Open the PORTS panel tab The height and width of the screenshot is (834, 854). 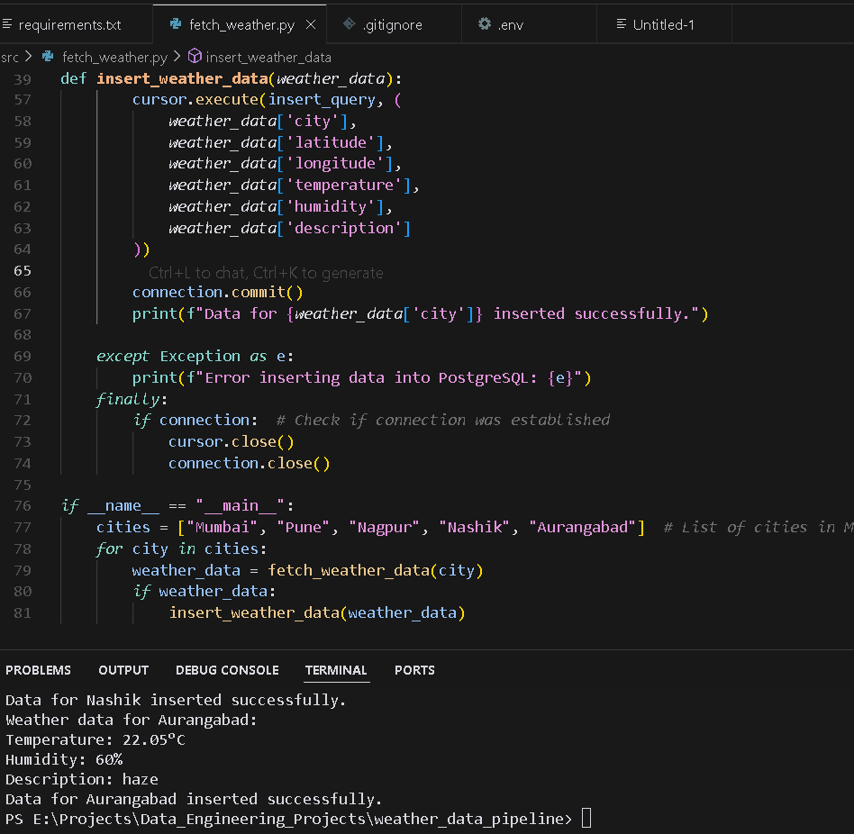(x=414, y=670)
